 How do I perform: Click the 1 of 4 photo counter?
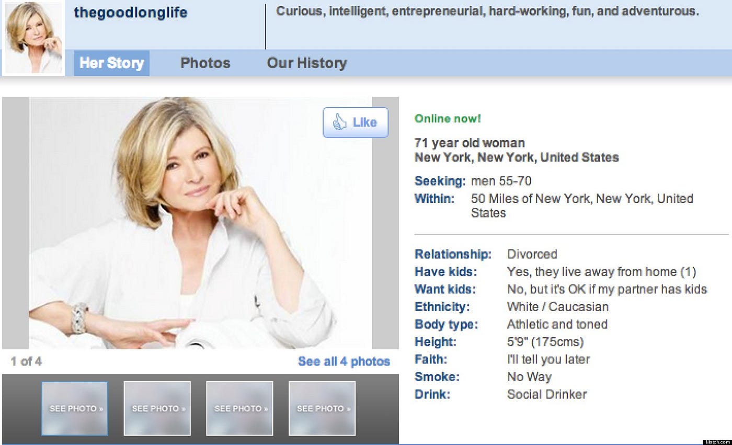point(26,361)
